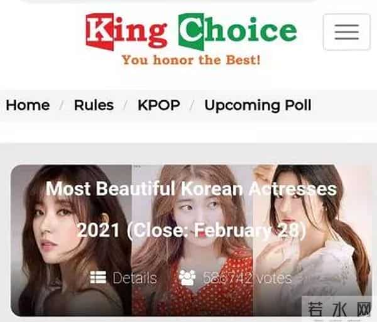Select the right actress with ponytail

[x=312, y=241]
